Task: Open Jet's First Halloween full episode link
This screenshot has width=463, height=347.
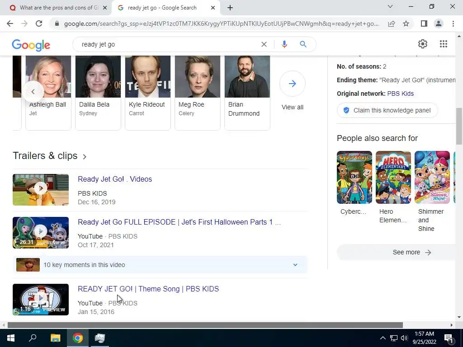Action: click(179, 222)
